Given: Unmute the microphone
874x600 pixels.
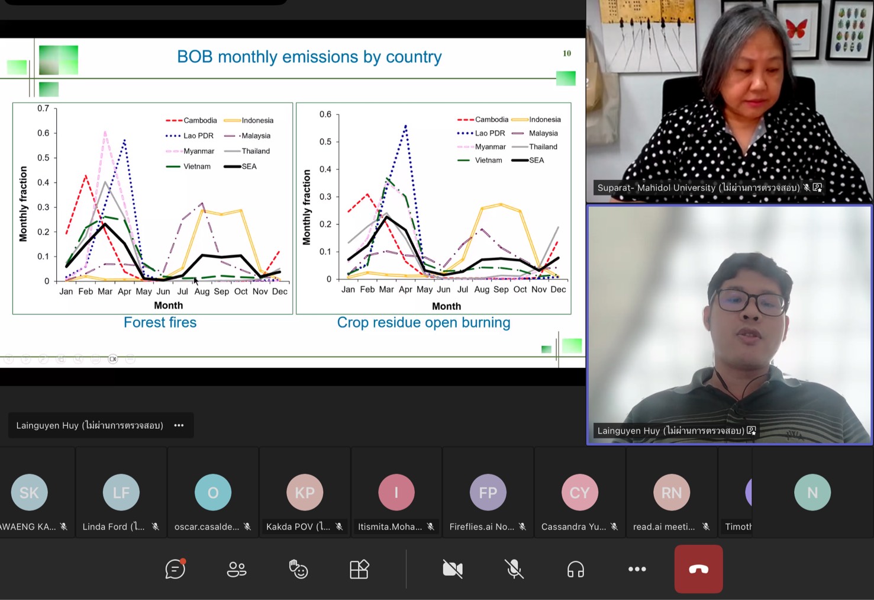Looking at the screenshot, I should (514, 569).
